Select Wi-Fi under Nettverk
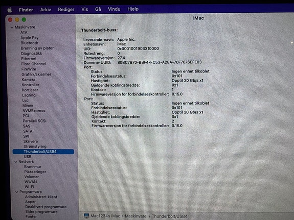This screenshot has height=220, width=294. coord(29,187)
